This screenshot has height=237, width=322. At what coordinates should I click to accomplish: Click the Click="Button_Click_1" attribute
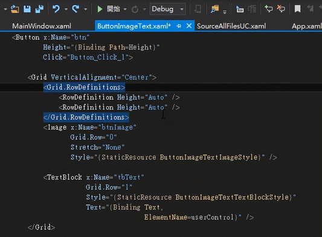[x=88, y=57]
